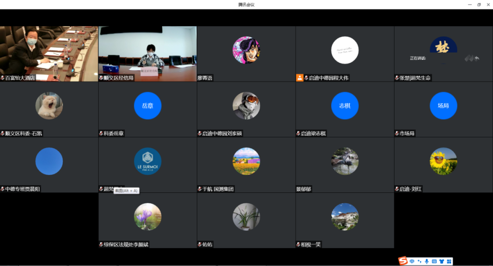Click muted mic icon beside 市场局
The image size is (493, 266).
[397, 133]
